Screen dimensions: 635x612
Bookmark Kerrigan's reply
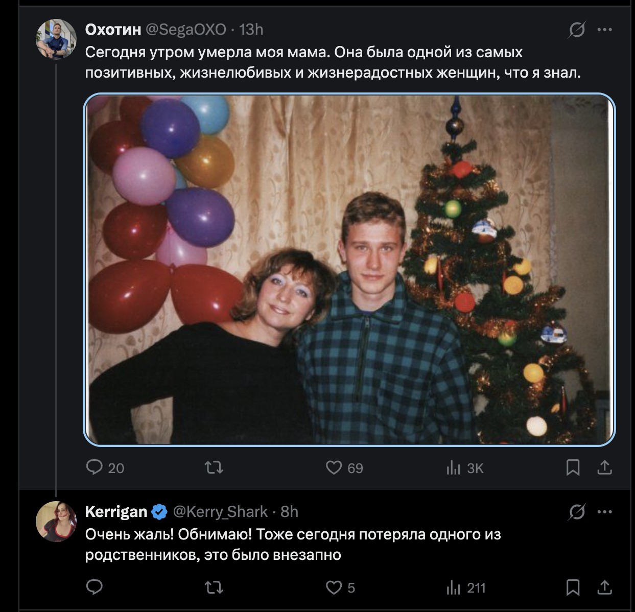pyautogui.click(x=573, y=587)
